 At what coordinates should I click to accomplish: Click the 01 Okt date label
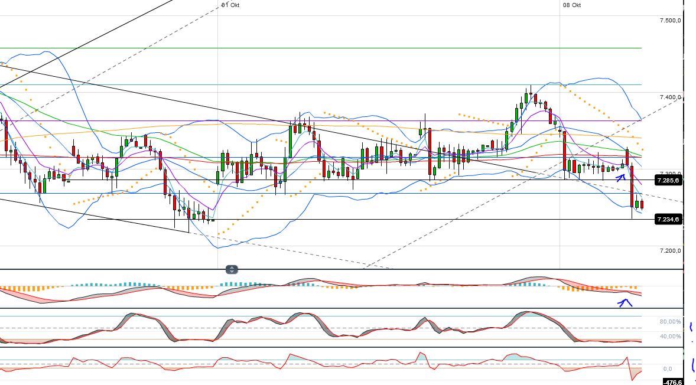(x=230, y=5)
